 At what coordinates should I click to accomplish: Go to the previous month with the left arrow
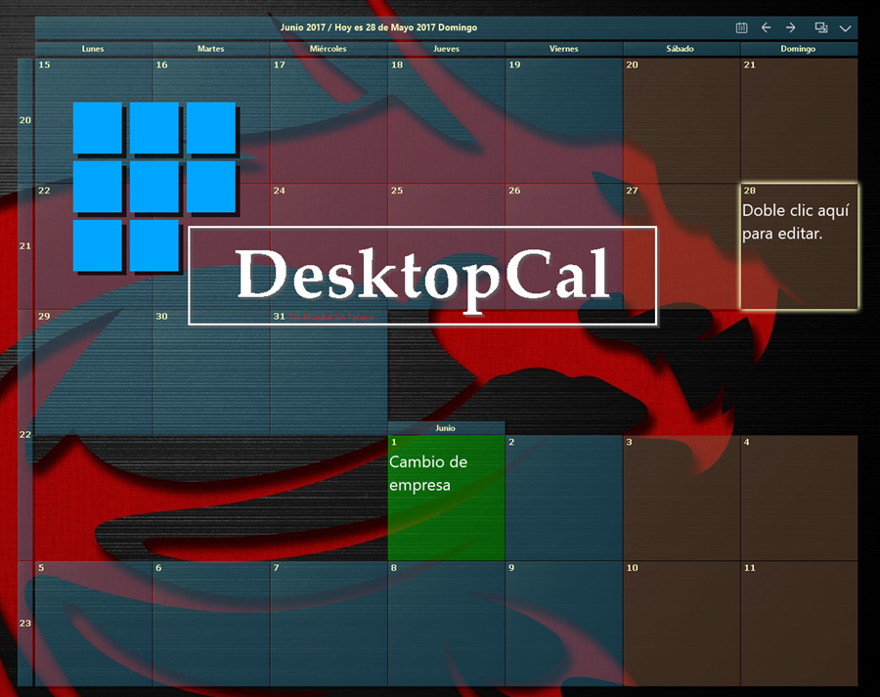pyautogui.click(x=766, y=28)
